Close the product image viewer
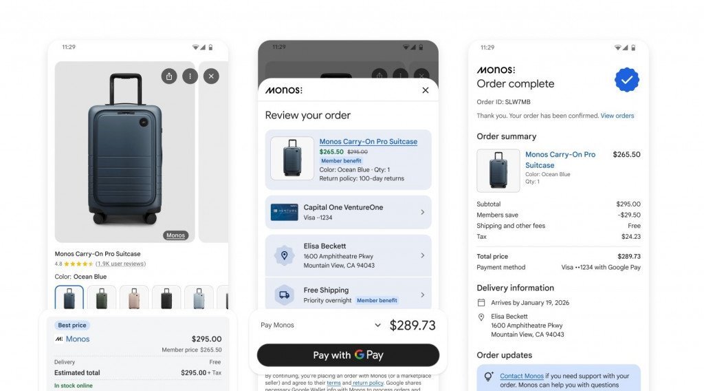This screenshot has height=391, width=704. (211, 76)
